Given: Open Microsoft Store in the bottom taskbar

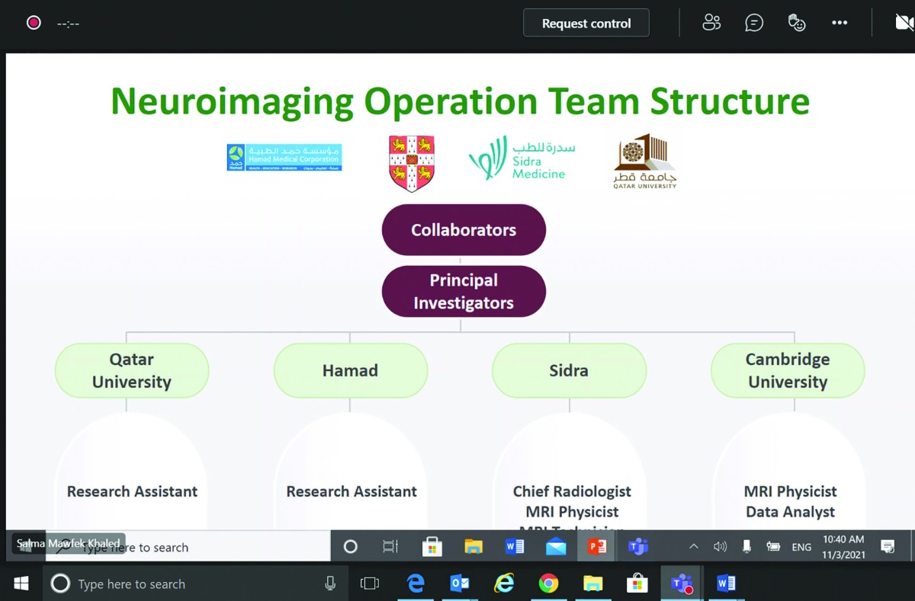Looking at the screenshot, I should point(637,583).
